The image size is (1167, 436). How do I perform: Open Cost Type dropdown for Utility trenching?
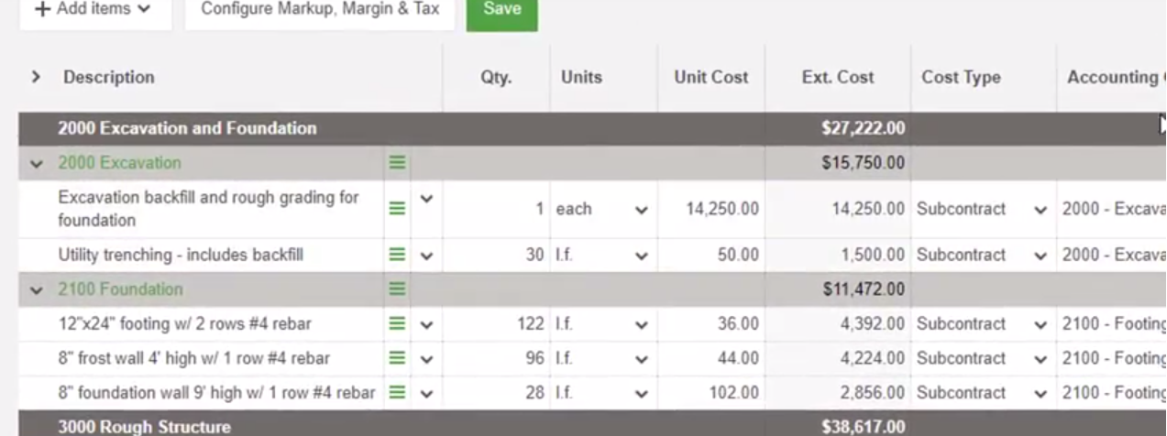click(x=1040, y=256)
